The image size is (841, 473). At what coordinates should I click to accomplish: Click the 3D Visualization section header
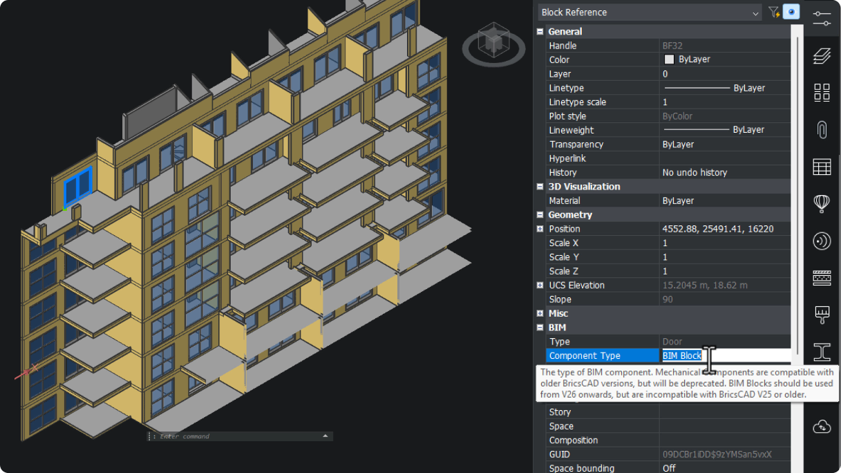584,186
